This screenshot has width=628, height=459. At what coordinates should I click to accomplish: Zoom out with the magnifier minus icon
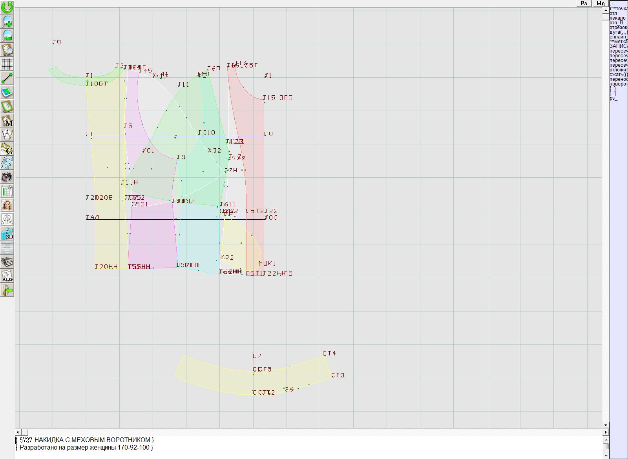7,35
